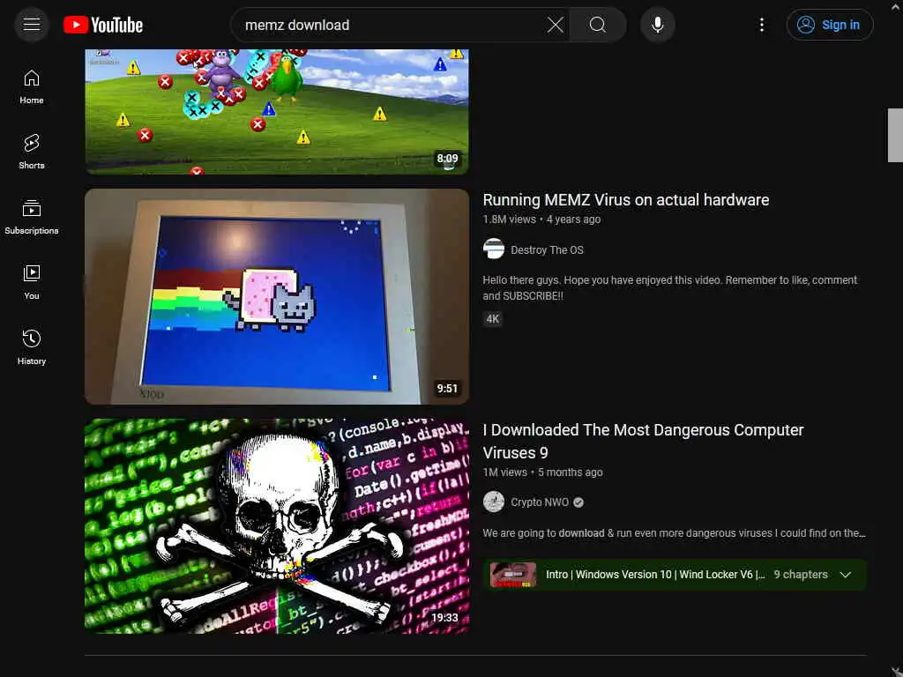
Task: Click 1M views • 5 months ago text
Action: pyautogui.click(x=542, y=472)
